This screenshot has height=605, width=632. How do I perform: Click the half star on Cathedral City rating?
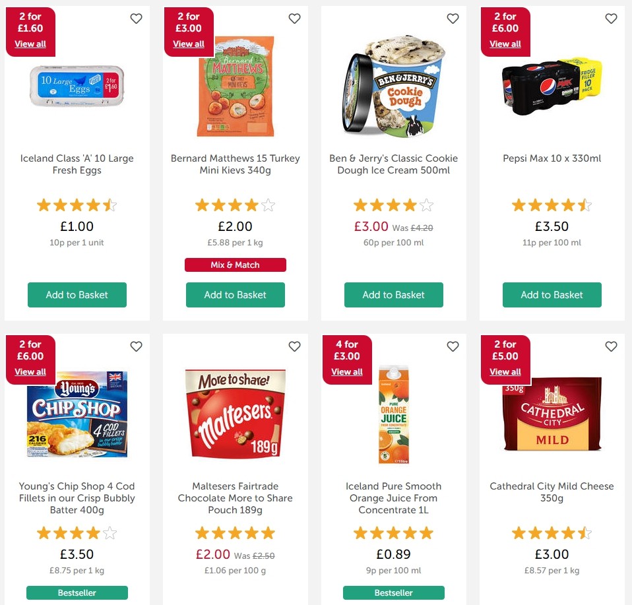585,532
